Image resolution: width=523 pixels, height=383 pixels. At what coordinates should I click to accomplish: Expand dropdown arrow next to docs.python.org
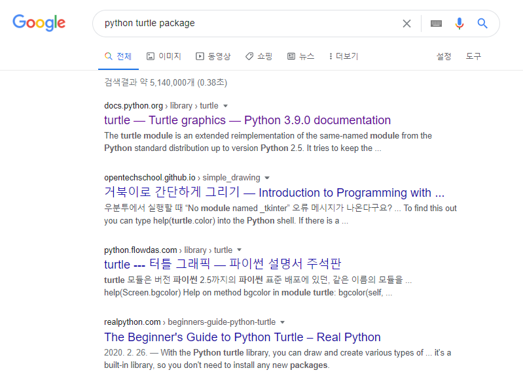[225, 106]
